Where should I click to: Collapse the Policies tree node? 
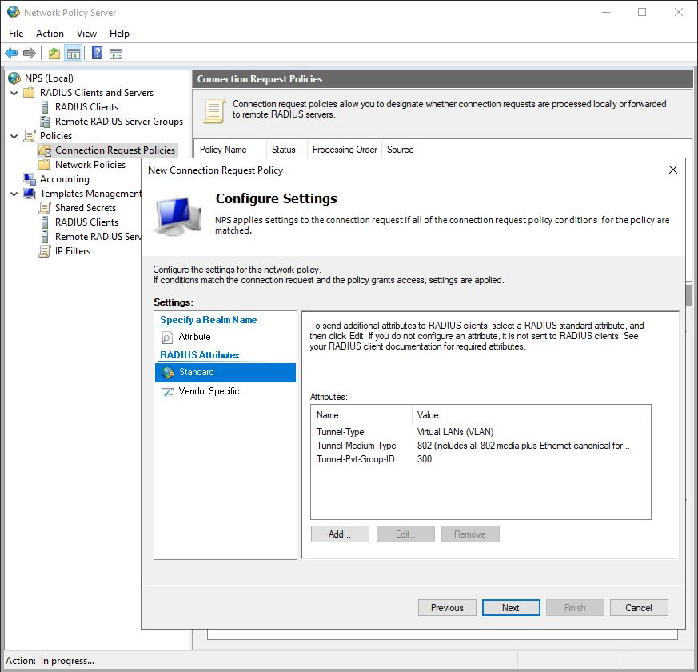tap(14, 136)
